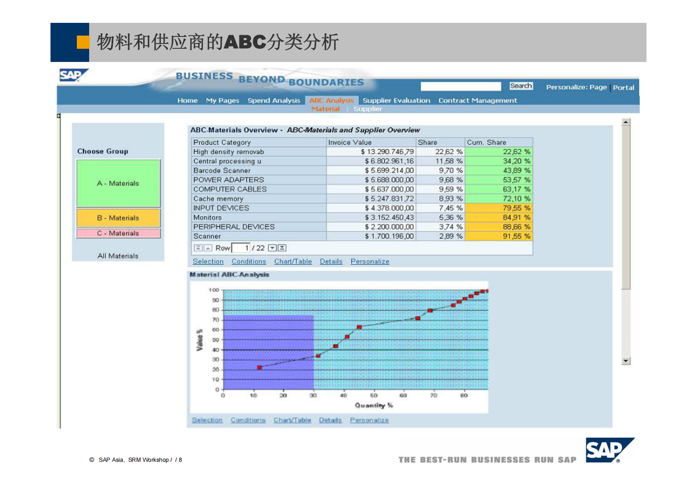Select the POWER ADAPTERS row

(362, 180)
